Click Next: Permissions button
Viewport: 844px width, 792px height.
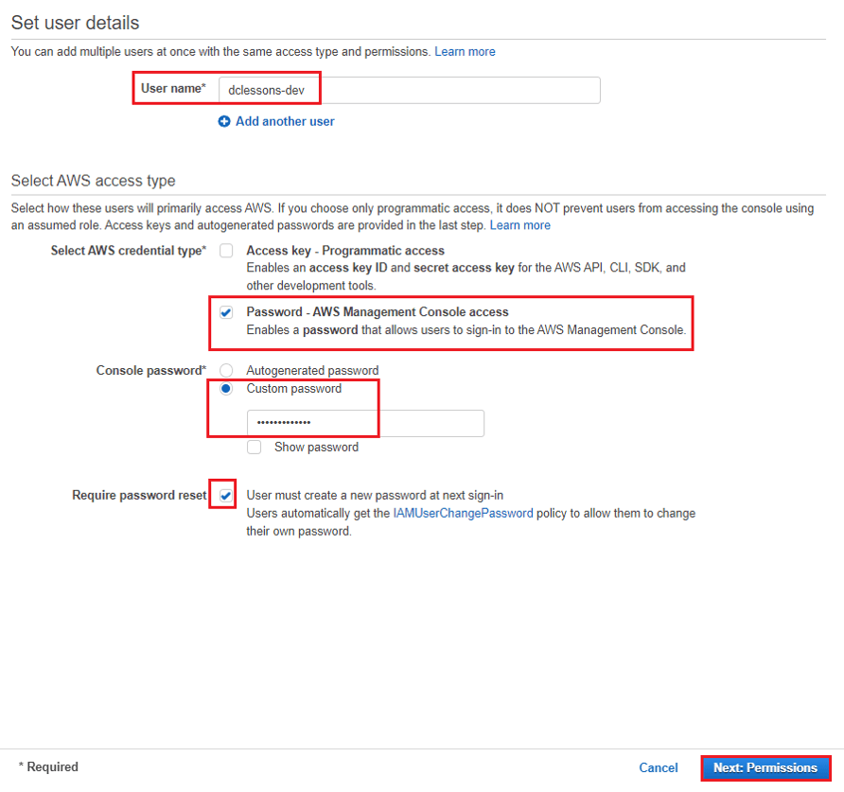coord(765,767)
